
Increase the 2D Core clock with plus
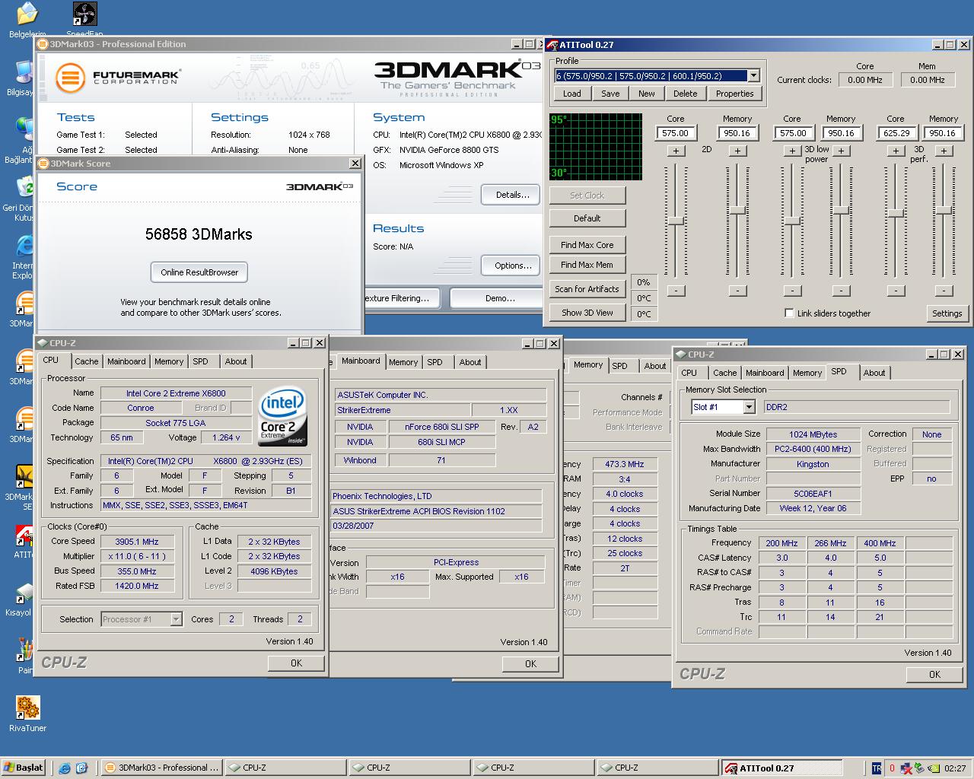(x=676, y=151)
